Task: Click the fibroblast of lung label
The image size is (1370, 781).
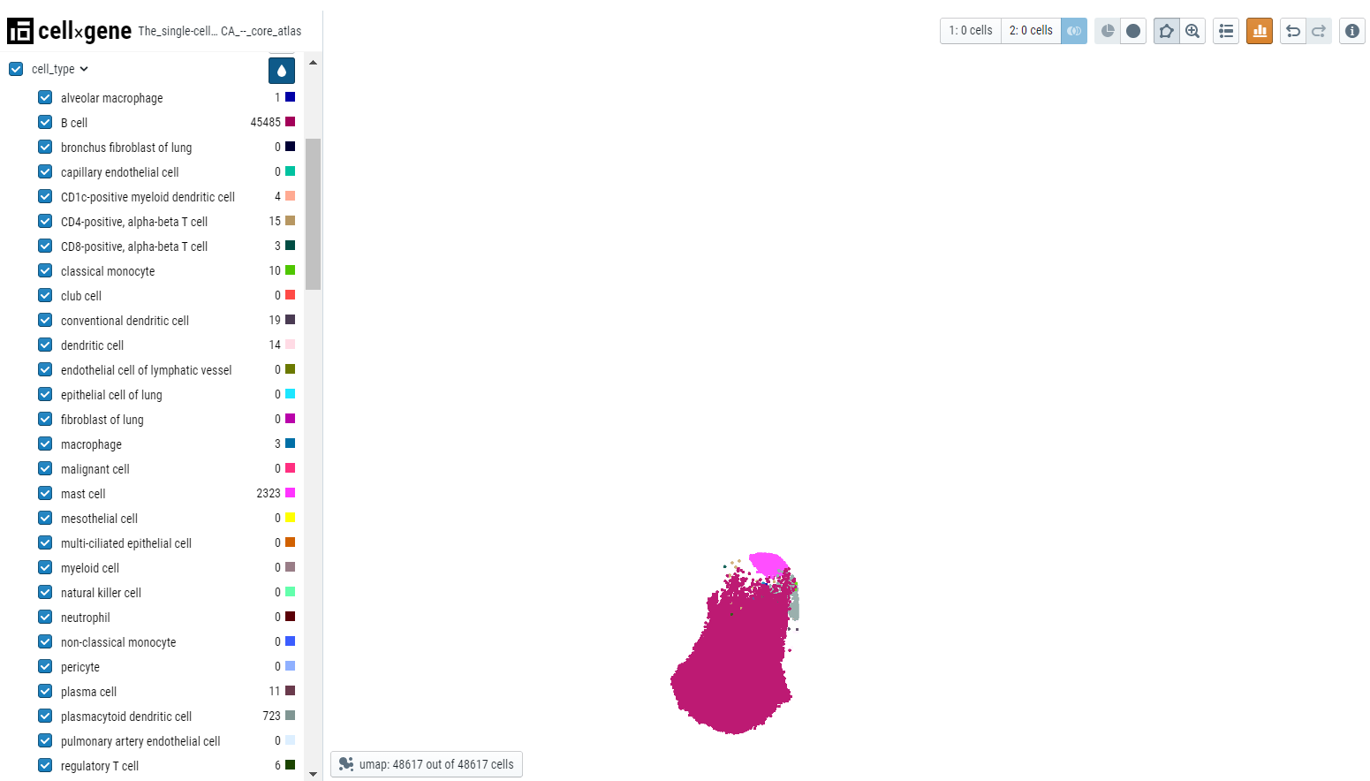Action: coord(102,420)
